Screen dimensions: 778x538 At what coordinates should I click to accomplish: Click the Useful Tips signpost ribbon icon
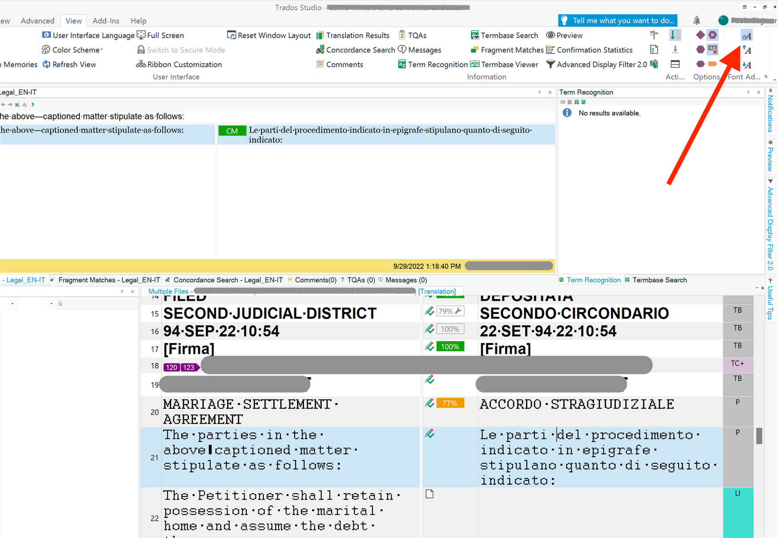point(654,35)
